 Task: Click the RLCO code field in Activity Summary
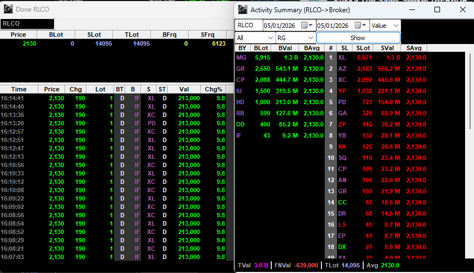coord(248,26)
